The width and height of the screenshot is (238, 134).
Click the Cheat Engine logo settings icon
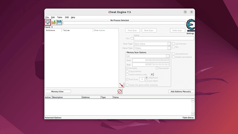pyautogui.click(x=191, y=26)
